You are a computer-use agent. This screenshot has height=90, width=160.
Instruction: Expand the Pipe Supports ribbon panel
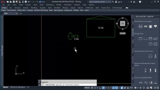coord(58,10)
